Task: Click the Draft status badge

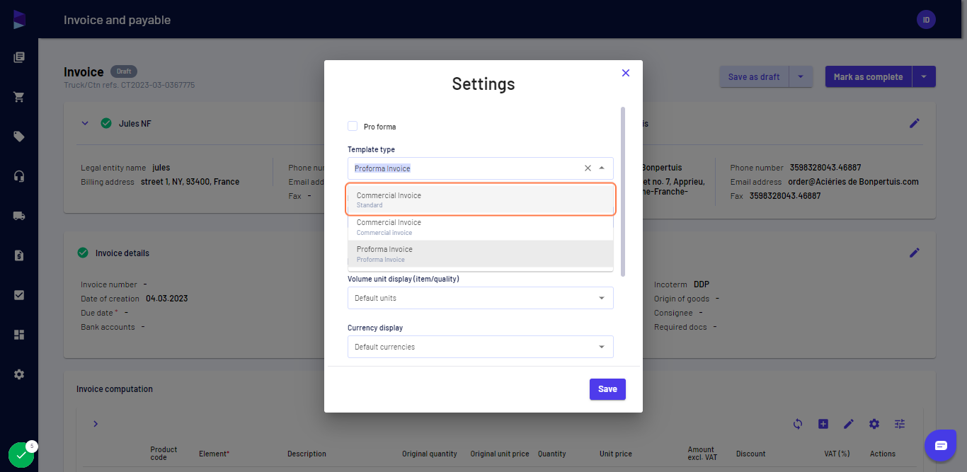Action: (124, 71)
